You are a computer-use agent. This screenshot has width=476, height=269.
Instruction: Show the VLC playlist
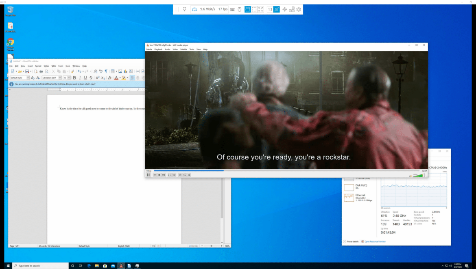coord(180,175)
